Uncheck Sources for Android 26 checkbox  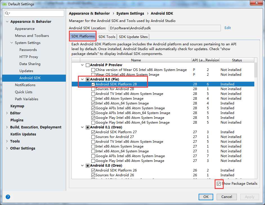(x=93, y=175)
